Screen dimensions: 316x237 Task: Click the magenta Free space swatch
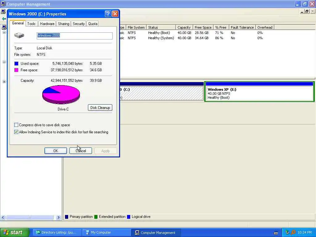click(16, 70)
